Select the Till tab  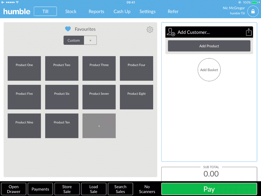point(45,11)
